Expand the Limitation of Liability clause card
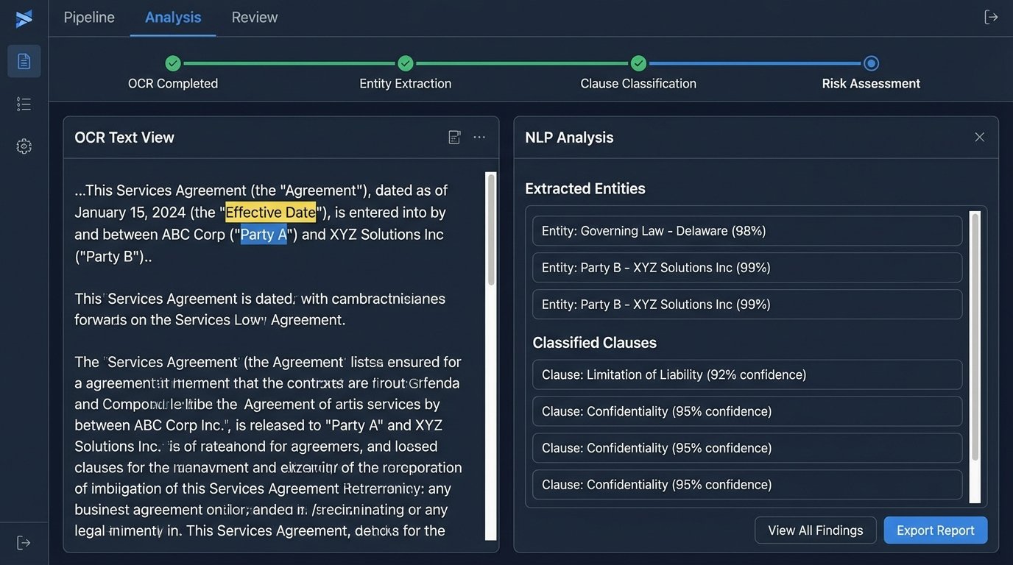1013x565 pixels. pyautogui.click(x=746, y=374)
